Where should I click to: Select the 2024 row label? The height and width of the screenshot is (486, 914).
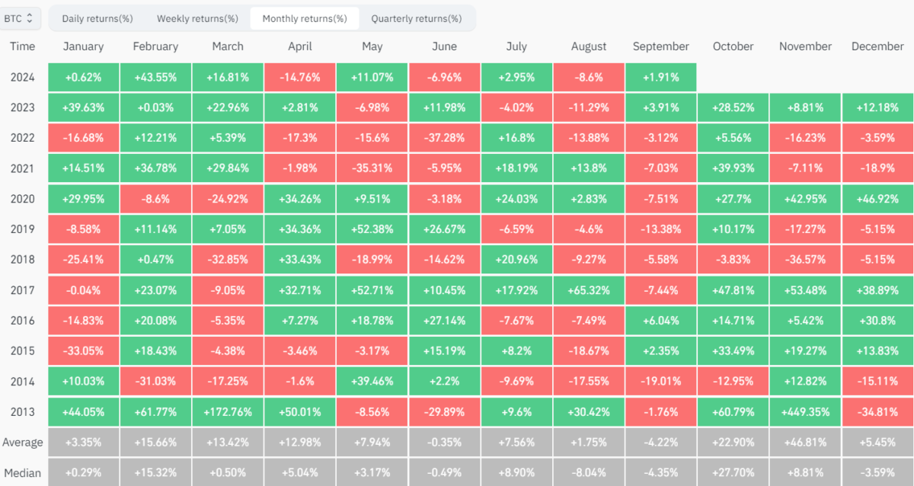tap(23, 77)
